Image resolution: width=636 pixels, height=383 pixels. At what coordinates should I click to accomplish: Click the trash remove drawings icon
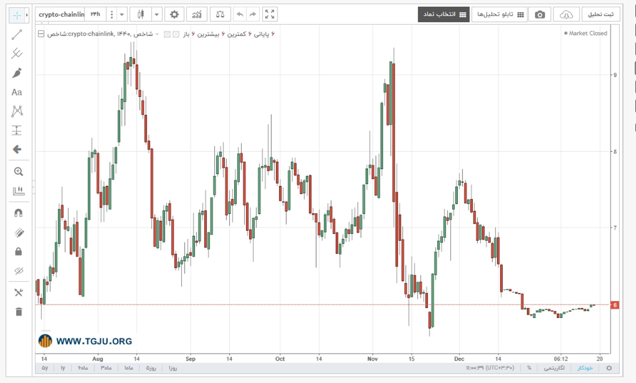click(19, 312)
